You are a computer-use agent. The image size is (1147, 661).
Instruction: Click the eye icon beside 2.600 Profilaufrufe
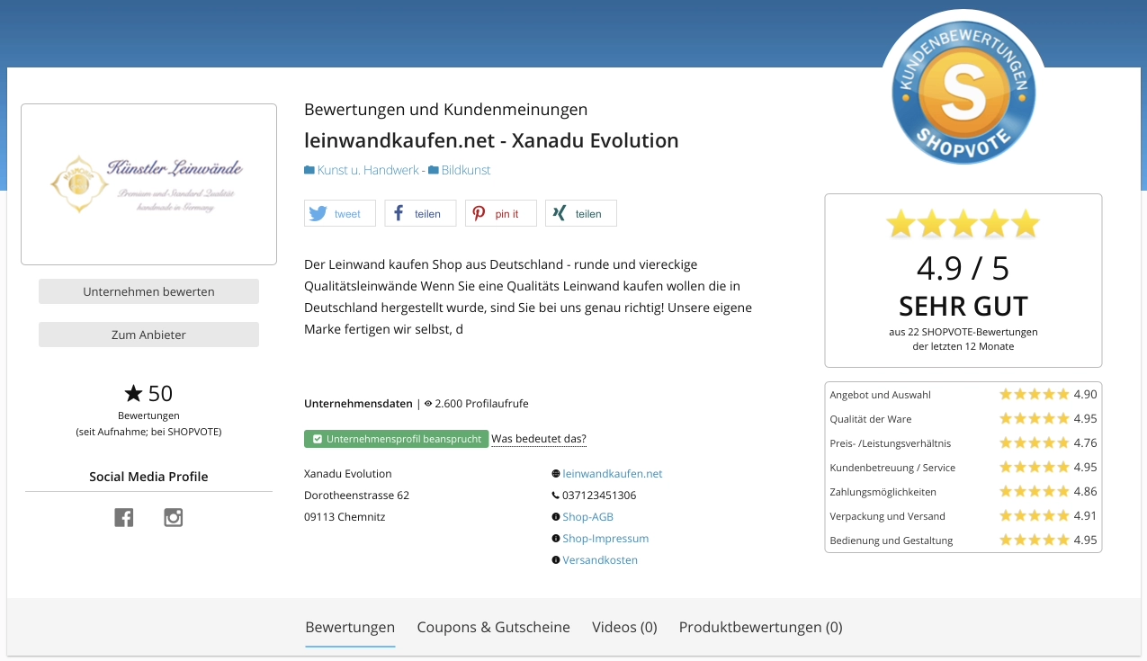[430, 403]
